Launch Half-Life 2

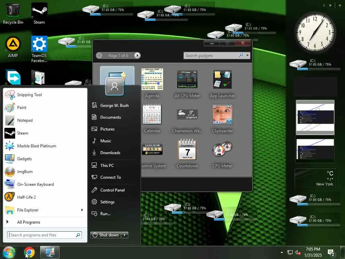click(x=45, y=197)
